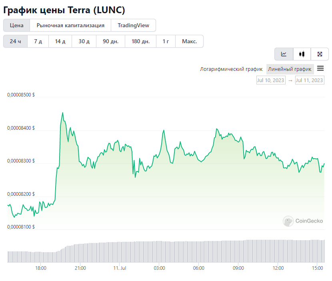Pick the 180 дн. range button
The height and width of the screenshot is (281, 332).
coord(140,41)
